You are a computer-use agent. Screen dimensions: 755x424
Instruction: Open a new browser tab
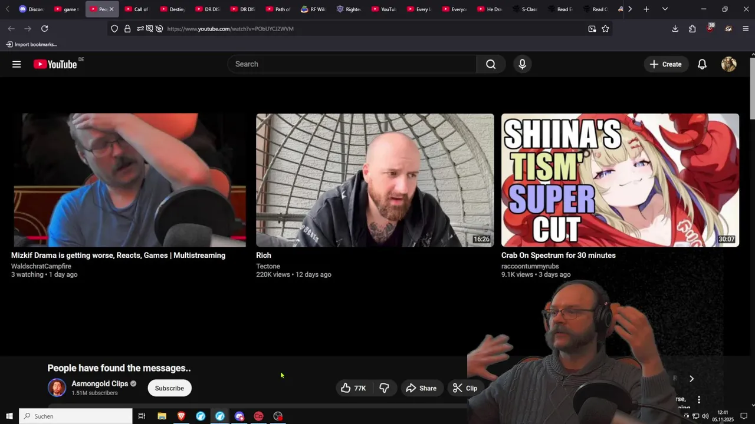(x=646, y=9)
